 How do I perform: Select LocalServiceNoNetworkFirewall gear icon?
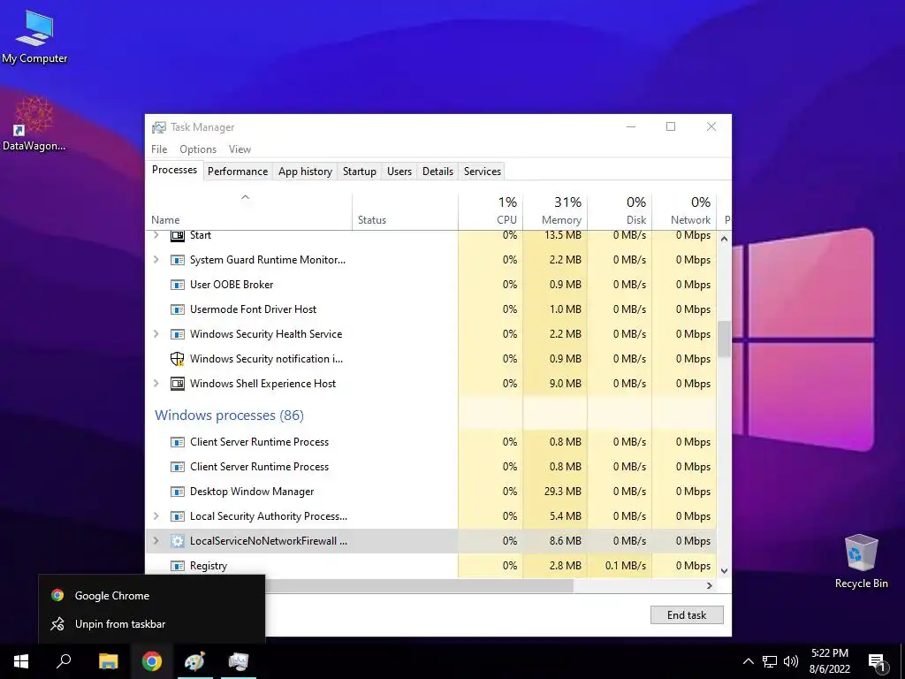(177, 541)
